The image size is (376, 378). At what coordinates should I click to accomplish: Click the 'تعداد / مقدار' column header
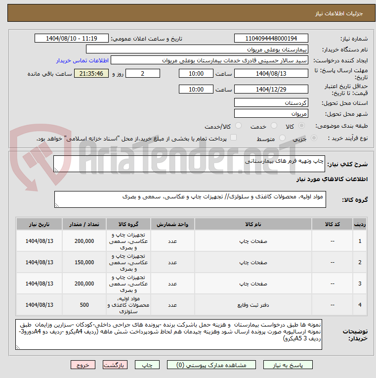pyautogui.click(x=84, y=224)
